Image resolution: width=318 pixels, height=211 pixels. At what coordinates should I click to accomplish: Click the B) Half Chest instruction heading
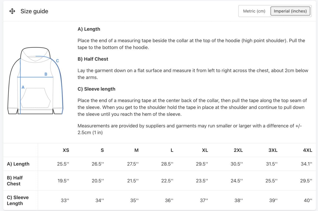pos(93,59)
